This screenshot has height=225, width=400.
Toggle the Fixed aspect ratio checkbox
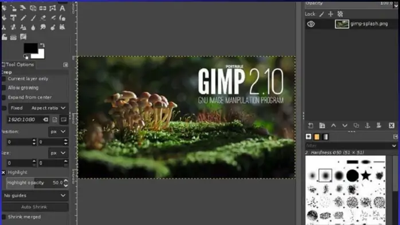point(4,108)
